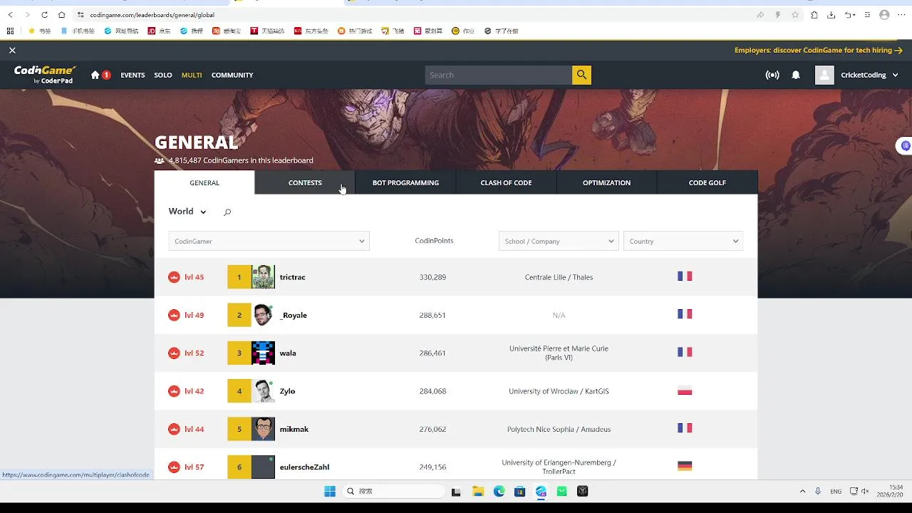912x513 pixels.
Task: Select the GENERAL leaderboard tab
Action: coord(204,182)
